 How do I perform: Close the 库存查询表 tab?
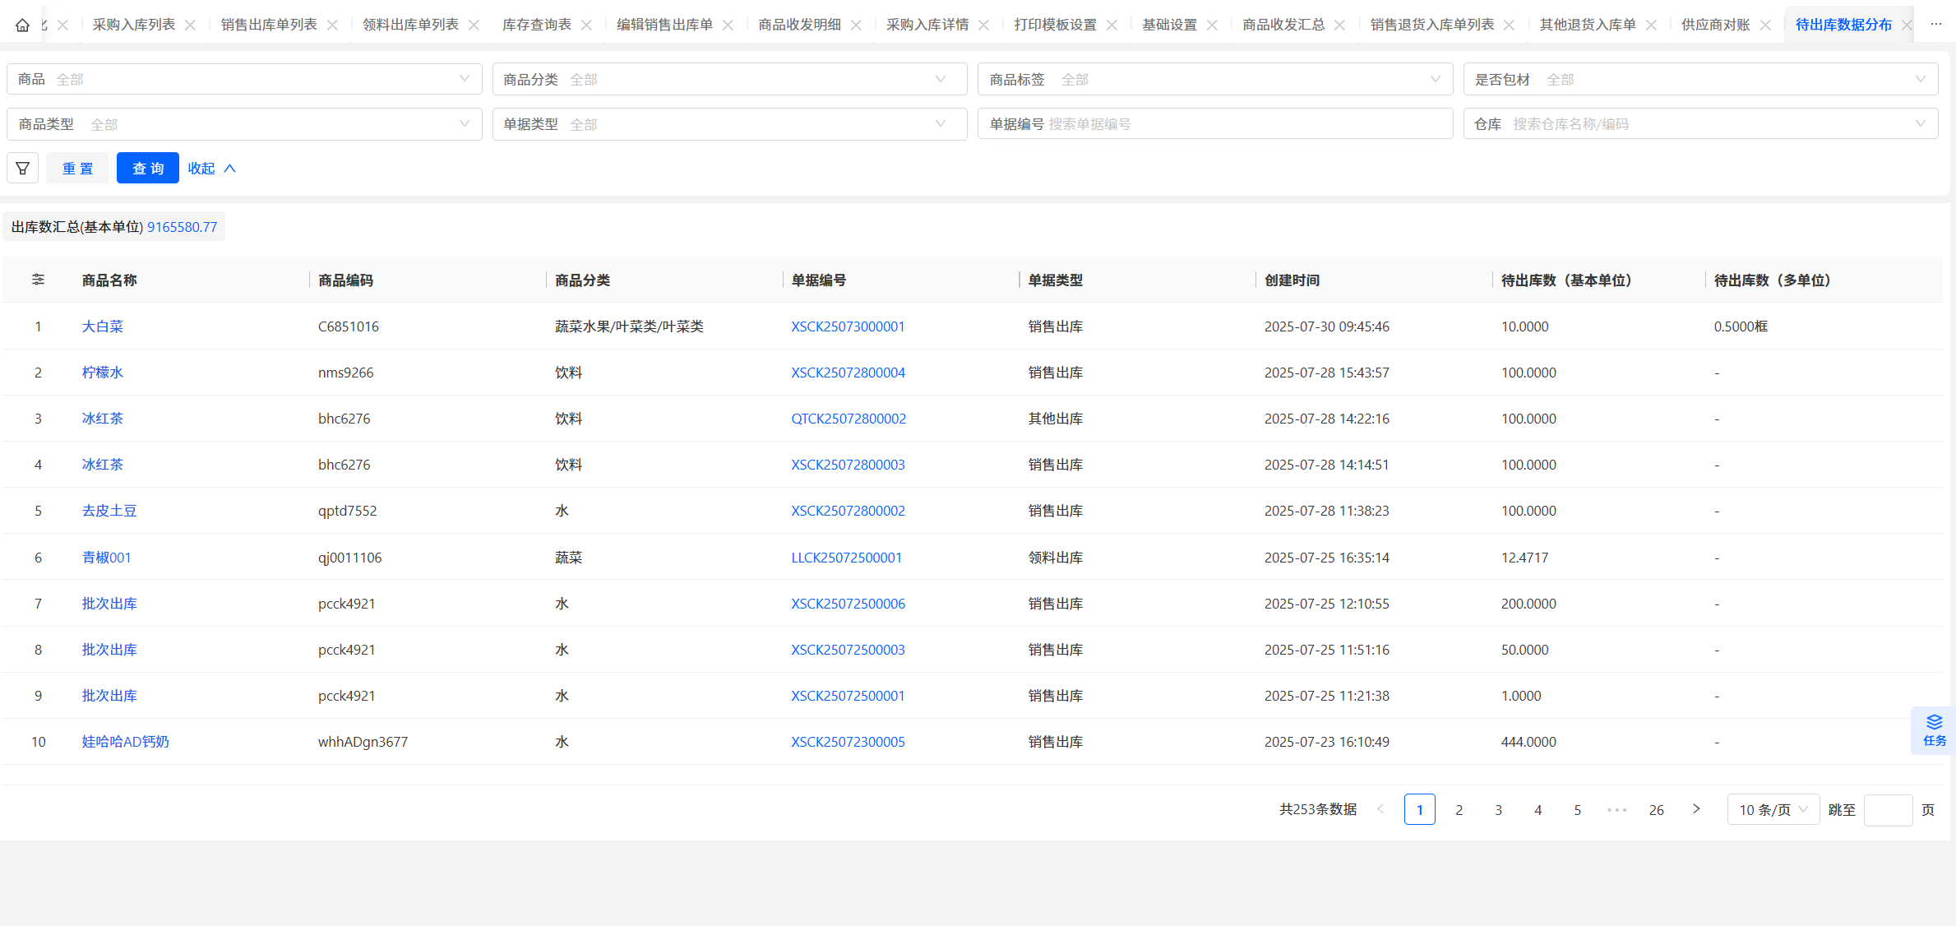586,25
